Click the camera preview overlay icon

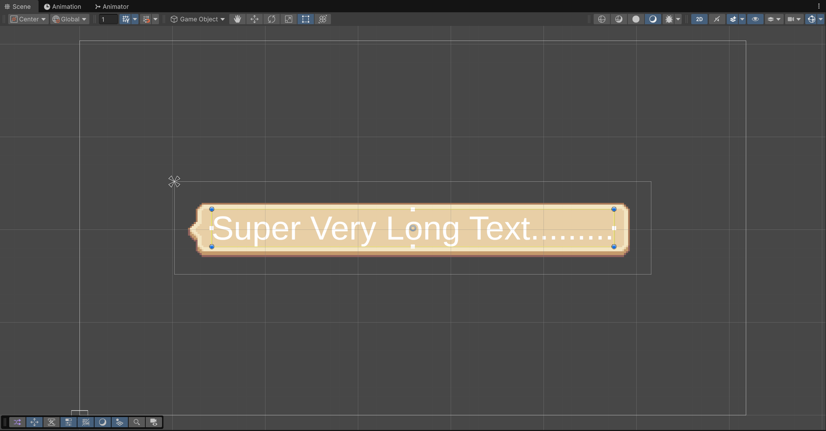154,422
